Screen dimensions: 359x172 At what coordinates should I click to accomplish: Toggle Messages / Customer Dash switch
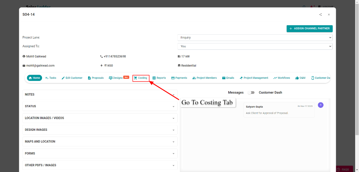point(251,92)
